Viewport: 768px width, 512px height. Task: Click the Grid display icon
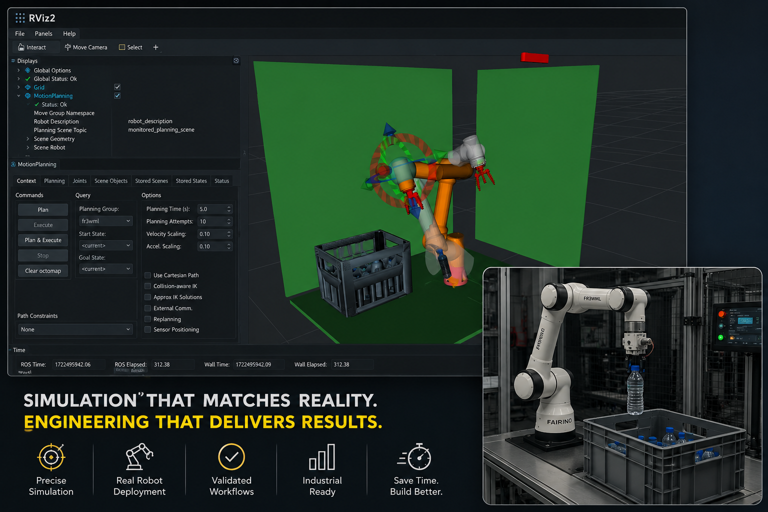(x=28, y=87)
